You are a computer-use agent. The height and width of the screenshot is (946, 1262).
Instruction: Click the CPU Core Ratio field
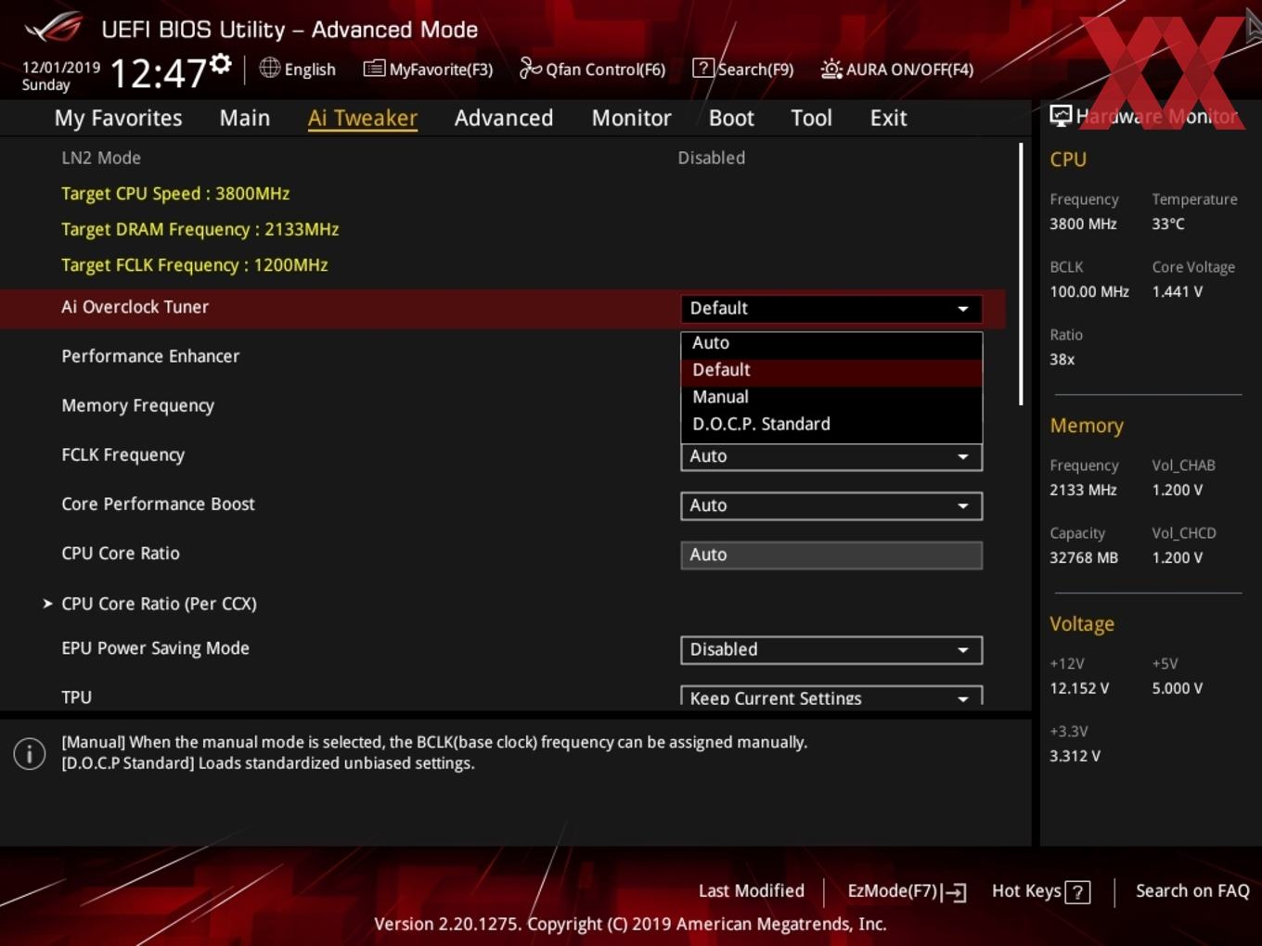pyautogui.click(x=831, y=555)
